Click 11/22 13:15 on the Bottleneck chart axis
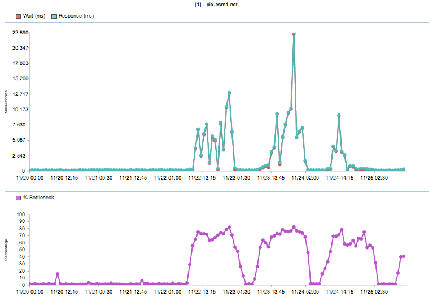Screen dimensions: 437x306 click(x=202, y=292)
